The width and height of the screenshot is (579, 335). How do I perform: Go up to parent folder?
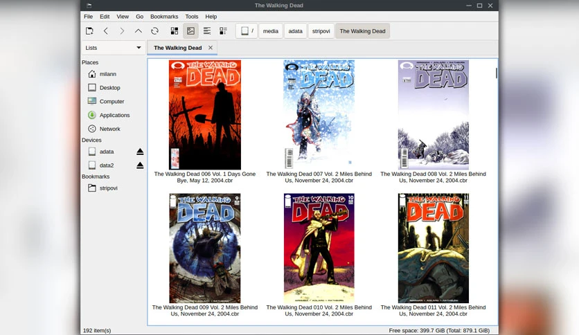tap(138, 31)
